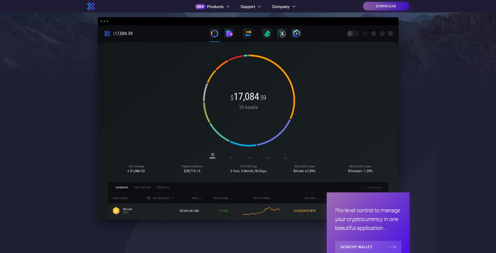
Task: Click the arrow on the DESKTOP WALLET button
Action: tap(392, 247)
